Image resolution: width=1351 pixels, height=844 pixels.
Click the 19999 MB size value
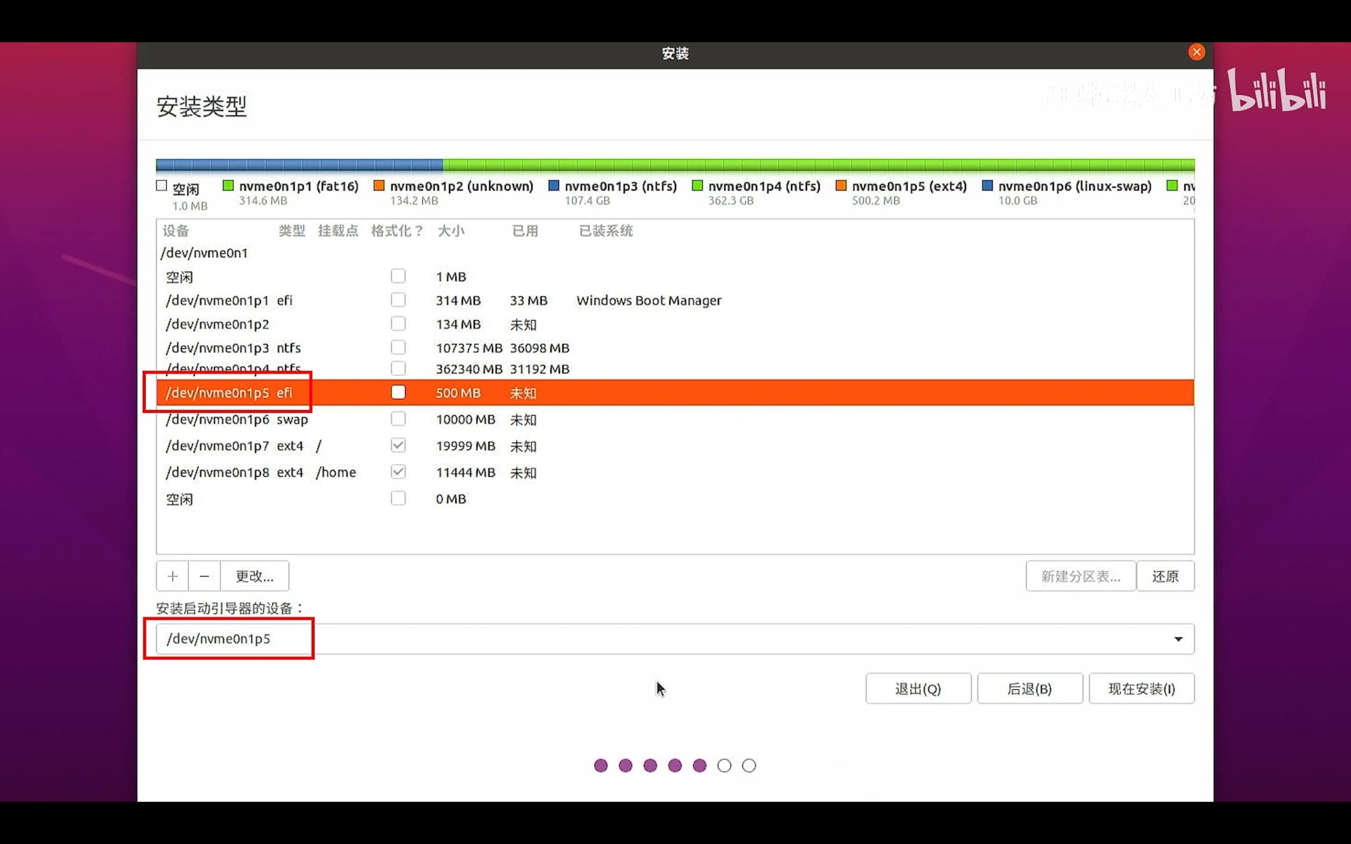tap(465, 447)
